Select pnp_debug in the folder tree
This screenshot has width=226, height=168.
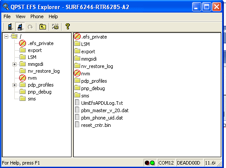39,92
